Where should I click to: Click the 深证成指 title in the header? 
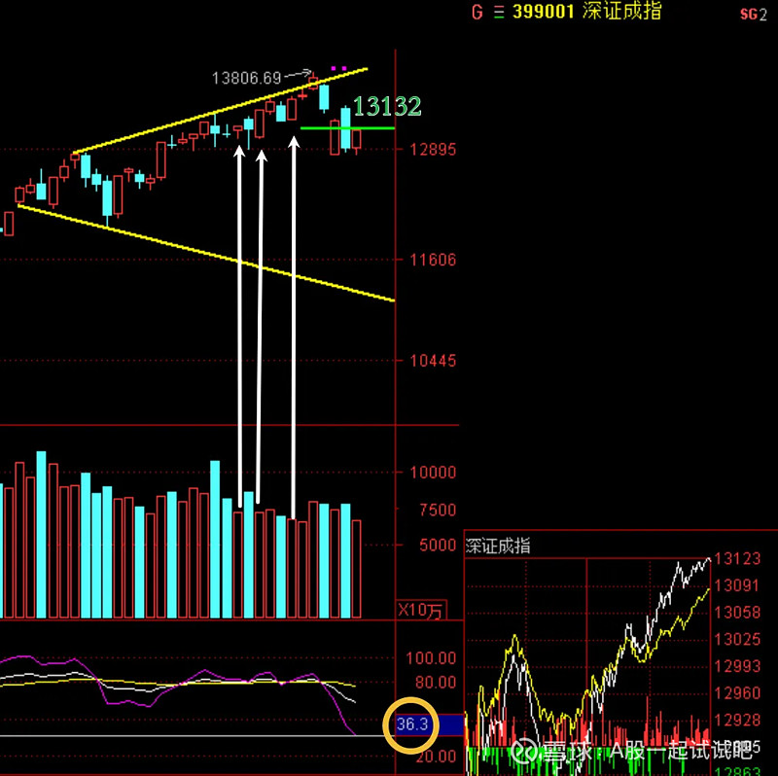click(621, 11)
